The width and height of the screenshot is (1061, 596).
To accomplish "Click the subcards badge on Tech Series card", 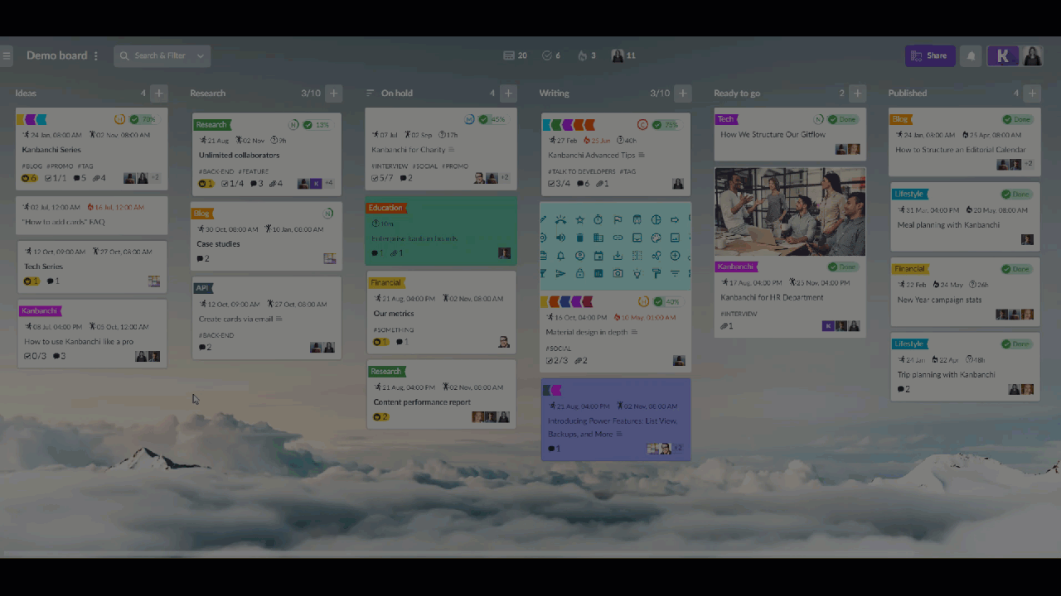I will click(31, 281).
